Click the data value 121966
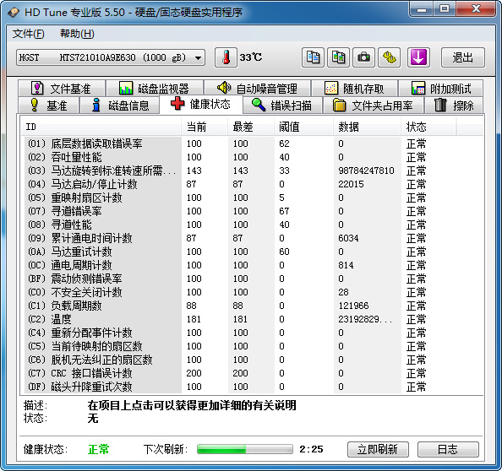This screenshot has height=471, width=502. (353, 306)
